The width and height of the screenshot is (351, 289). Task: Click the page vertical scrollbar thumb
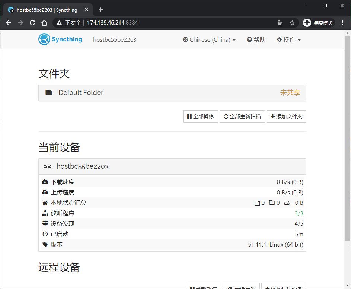point(347,138)
